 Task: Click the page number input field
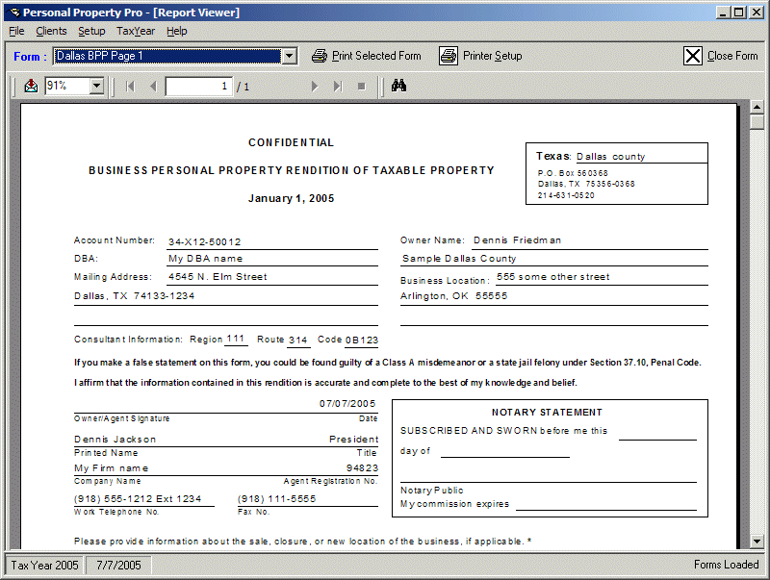pyautogui.click(x=199, y=87)
